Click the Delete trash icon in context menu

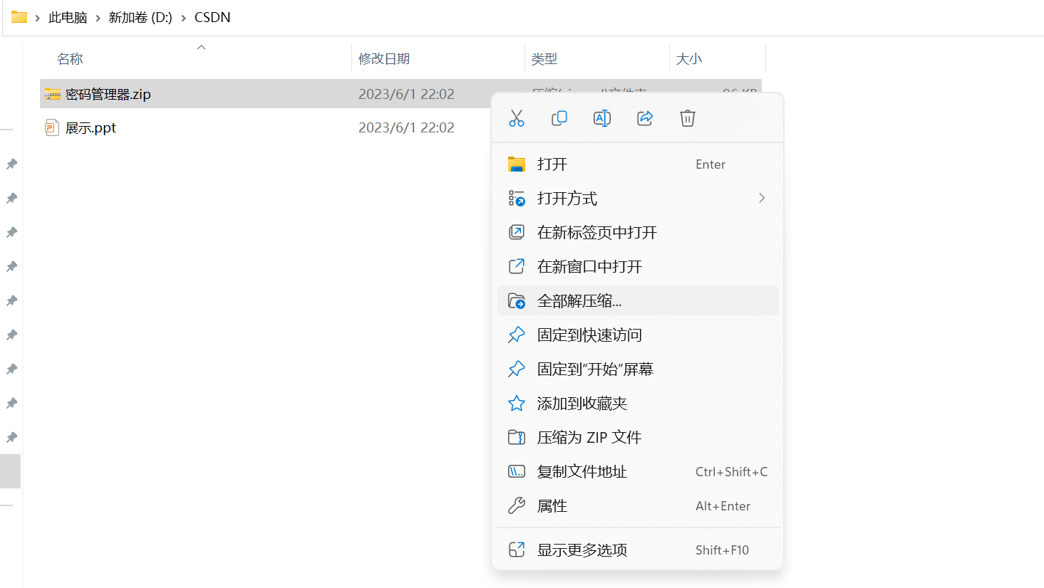(x=688, y=118)
